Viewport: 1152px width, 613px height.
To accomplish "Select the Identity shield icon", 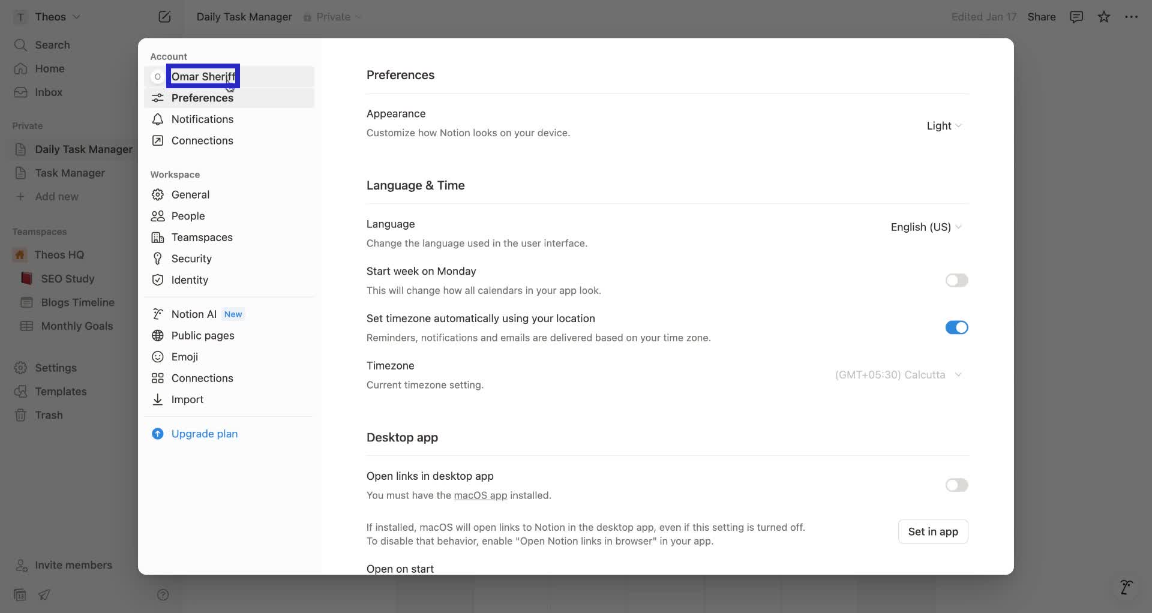I will [157, 280].
